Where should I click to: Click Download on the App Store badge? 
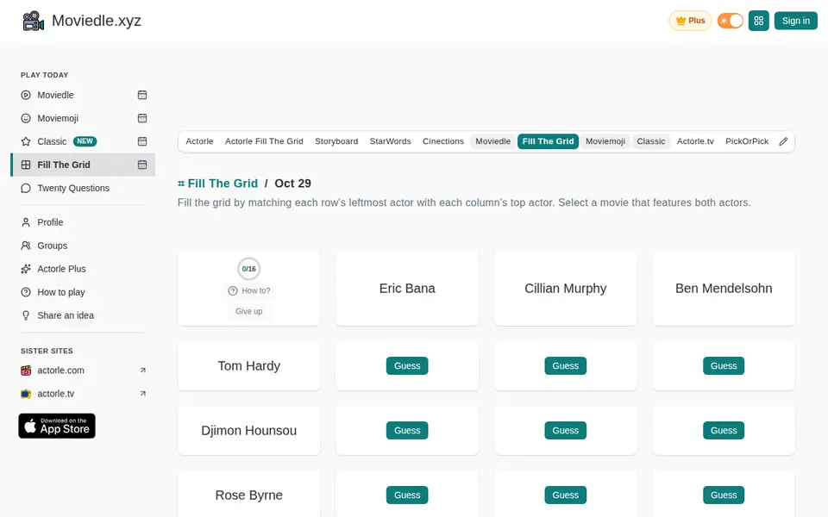pyautogui.click(x=57, y=426)
